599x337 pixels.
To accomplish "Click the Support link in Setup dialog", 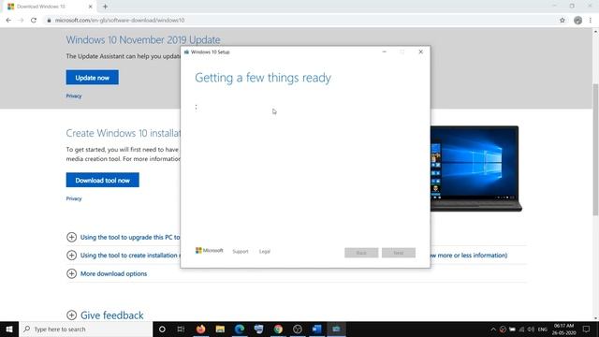I will click(241, 252).
